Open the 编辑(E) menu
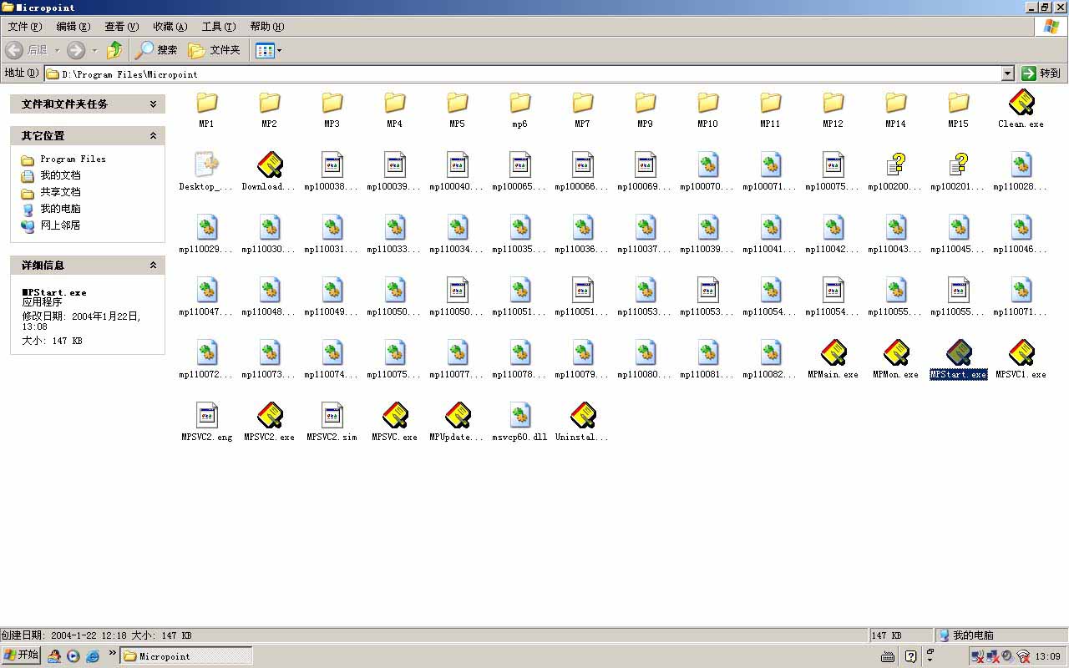The width and height of the screenshot is (1069, 668). 73,27
